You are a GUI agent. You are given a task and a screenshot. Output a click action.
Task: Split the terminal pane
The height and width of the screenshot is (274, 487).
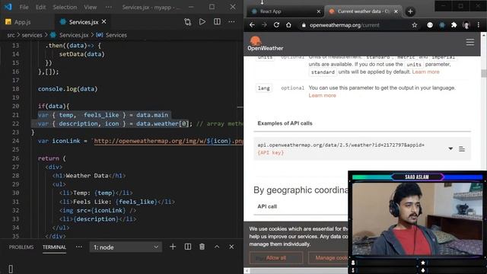pyautogui.click(x=188, y=247)
